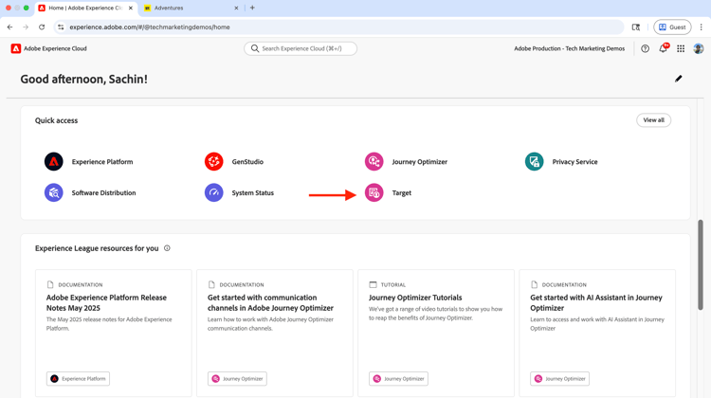Screen dimensions: 711x398
Task: Go forward in browser history
Action: (x=26, y=27)
